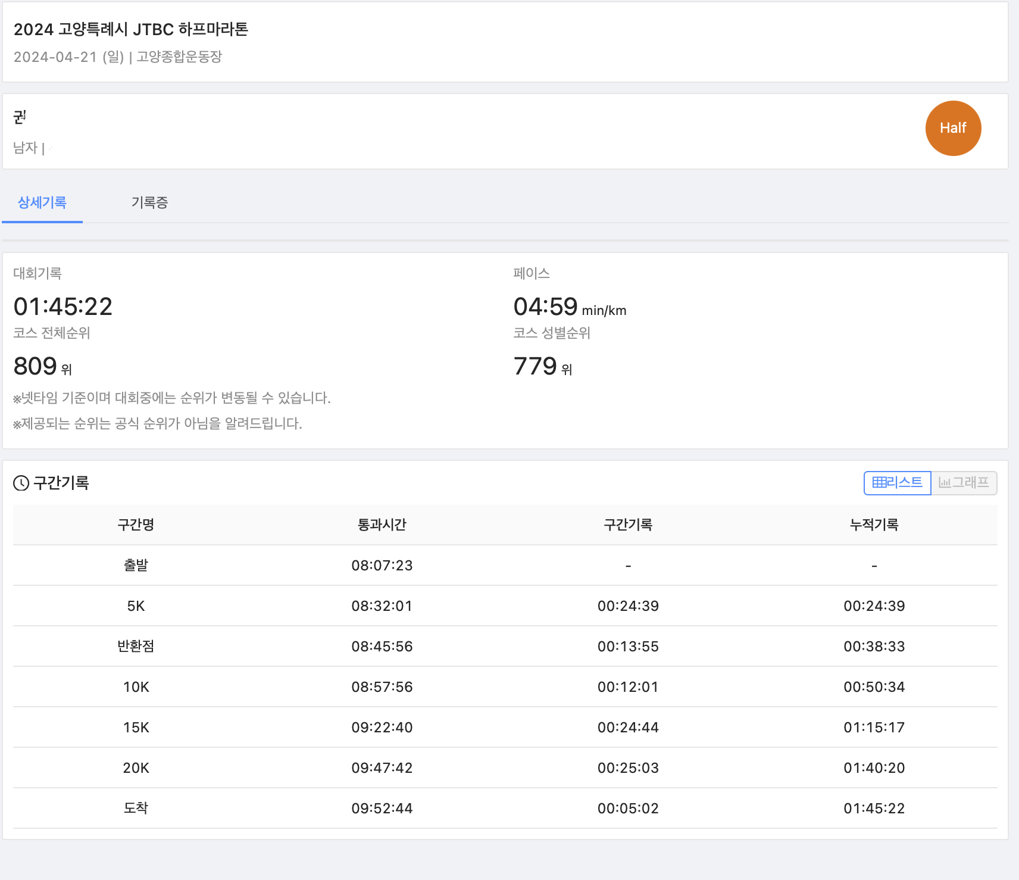Click finish split time 00:05:02
Image resolution: width=1019 pixels, height=880 pixels.
pos(628,809)
